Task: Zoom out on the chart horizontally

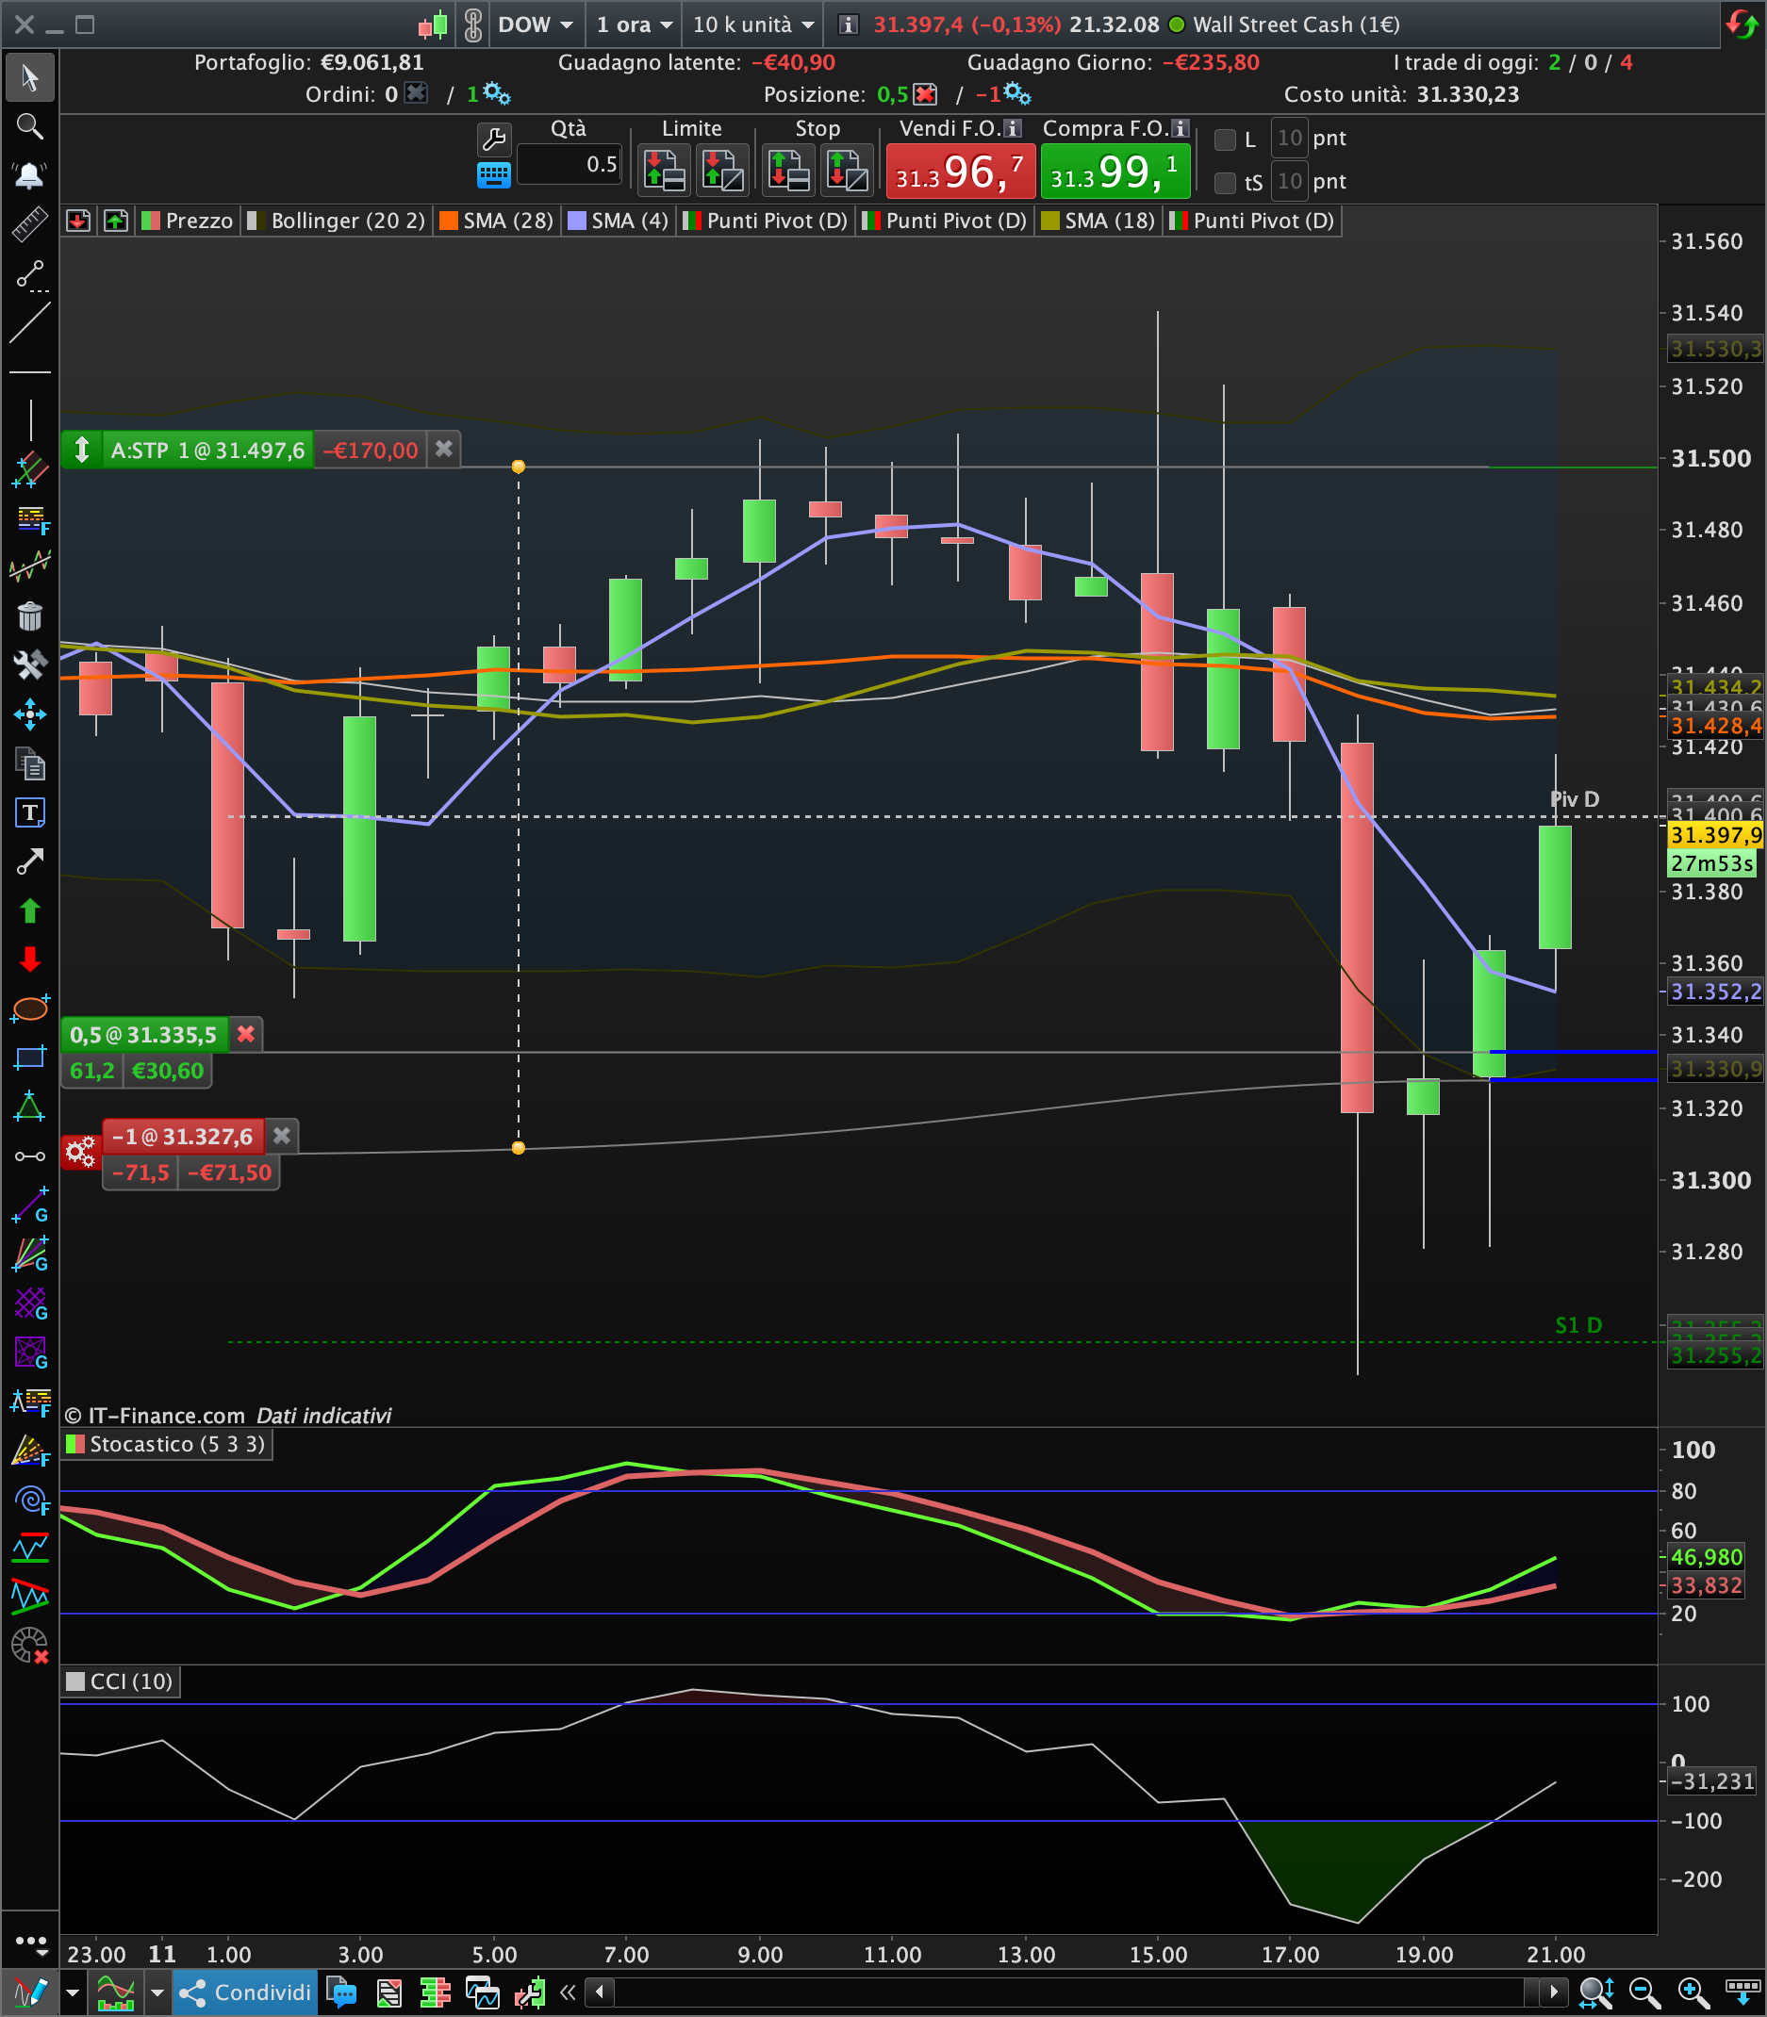Action: pos(1644,1992)
